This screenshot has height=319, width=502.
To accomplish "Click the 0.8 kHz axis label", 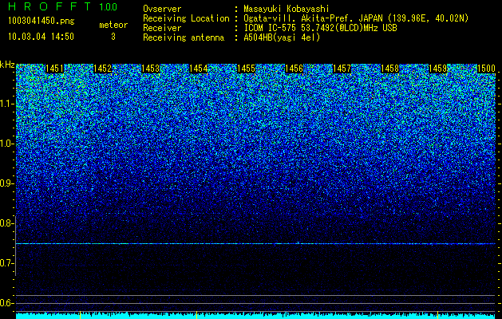I will [6, 223].
